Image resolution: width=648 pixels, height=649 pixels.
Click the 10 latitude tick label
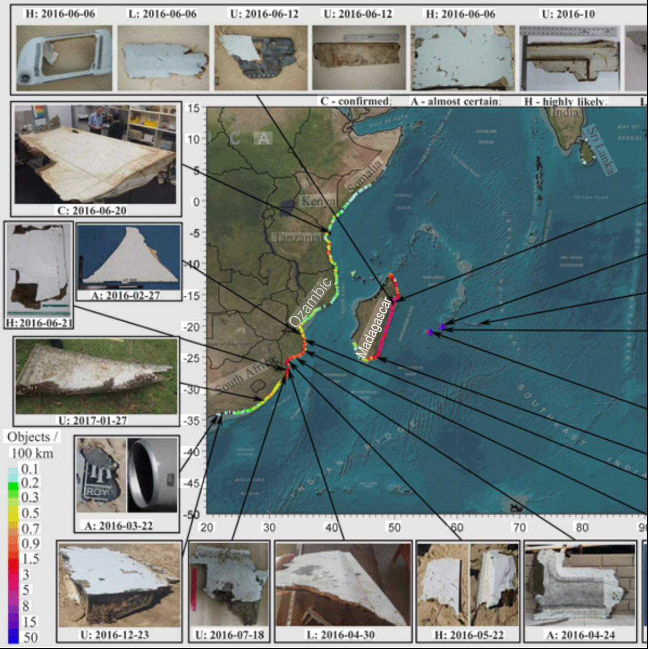click(193, 139)
